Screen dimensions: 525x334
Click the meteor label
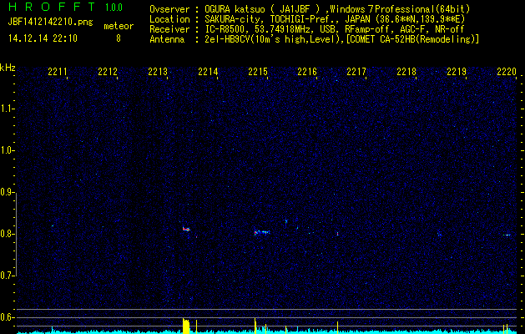[x=119, y=26]
